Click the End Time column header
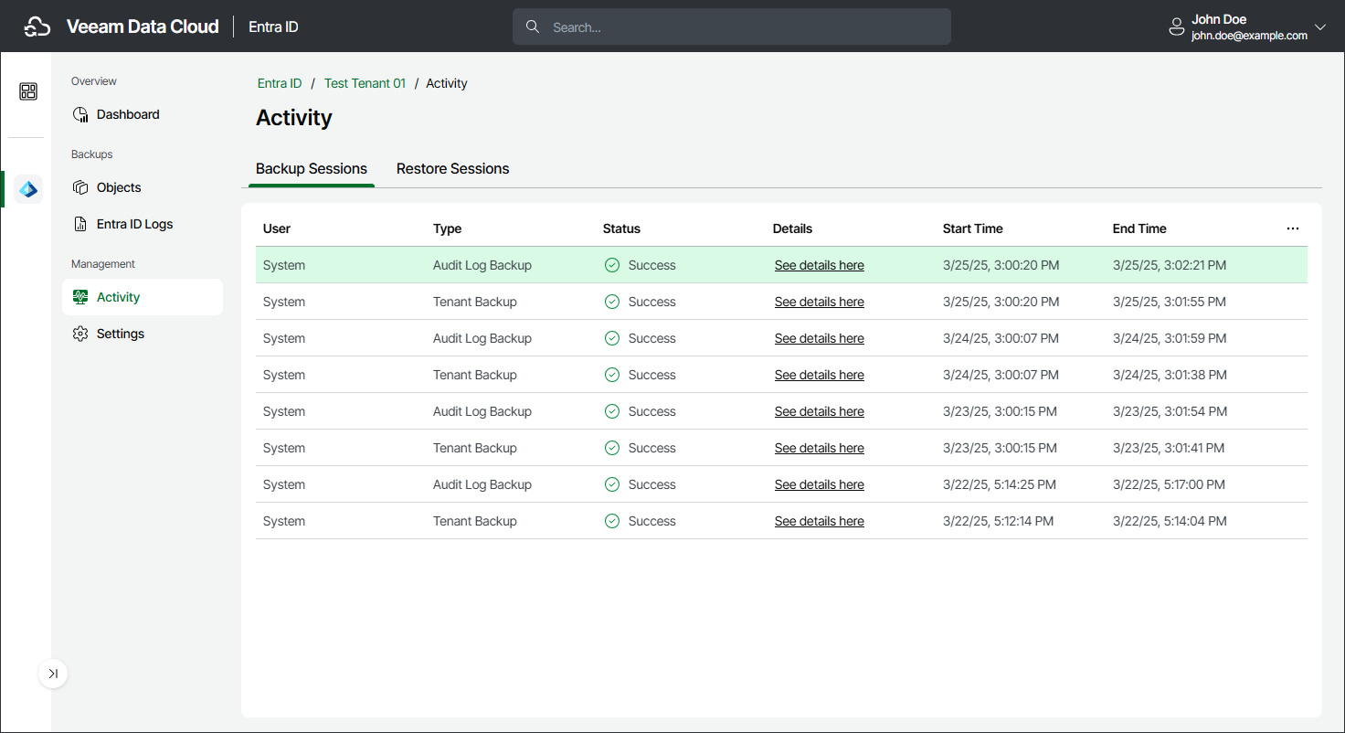 [x=1139, y=228]
